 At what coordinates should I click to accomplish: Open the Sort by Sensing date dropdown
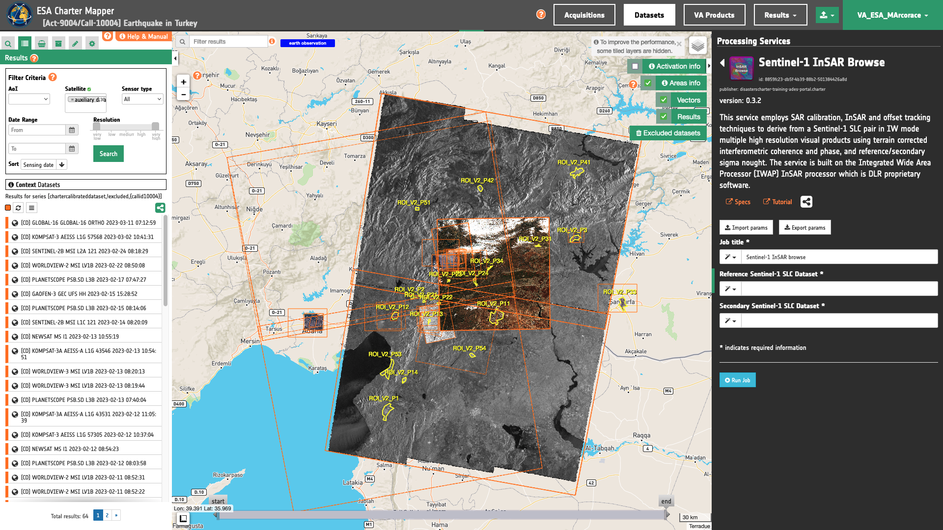[x=38, y=165]
